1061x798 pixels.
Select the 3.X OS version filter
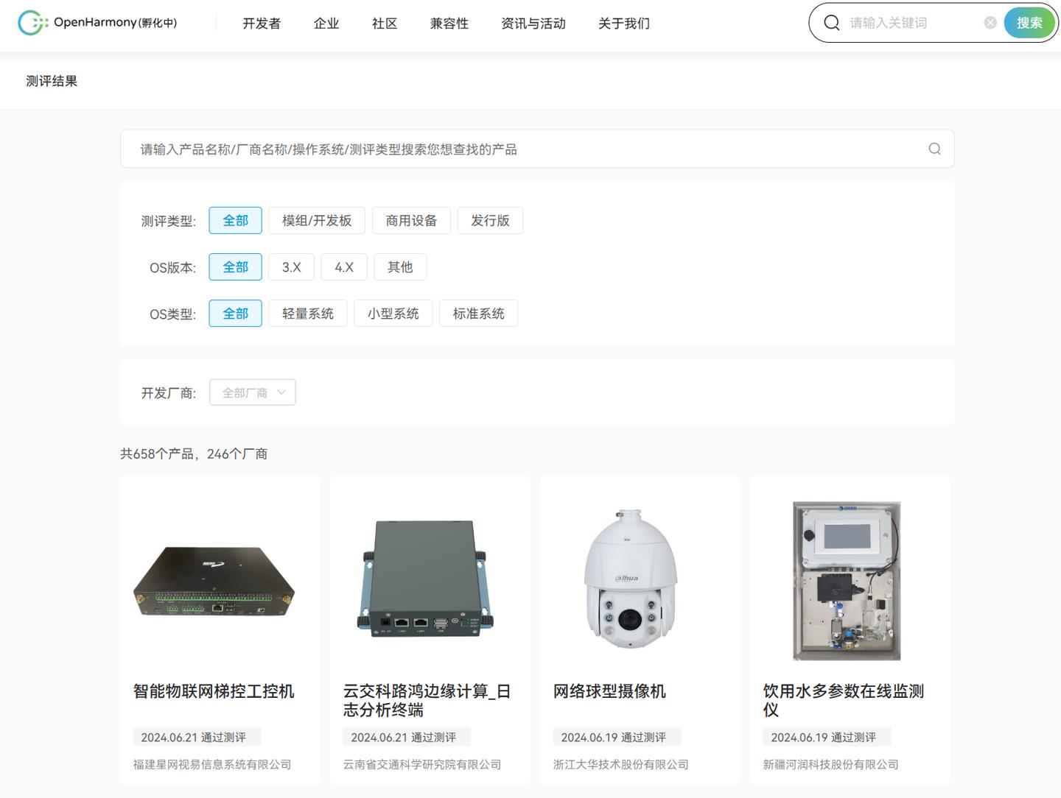click(291, 266)
